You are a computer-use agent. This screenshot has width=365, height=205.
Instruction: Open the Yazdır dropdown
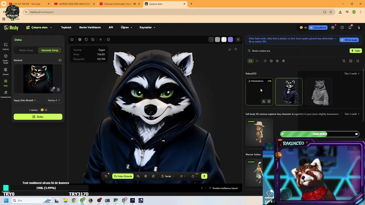(167, 176)
